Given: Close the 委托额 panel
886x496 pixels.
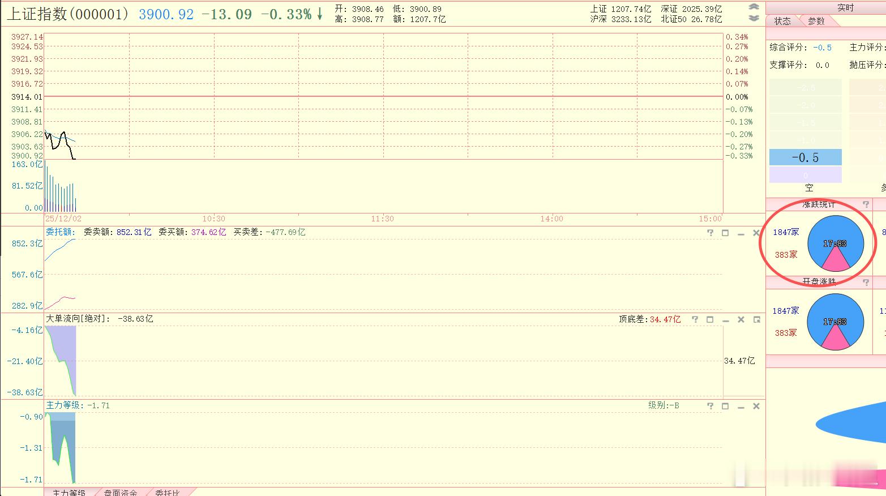Looking at the screenshot, I should click(x=756, y=233).
